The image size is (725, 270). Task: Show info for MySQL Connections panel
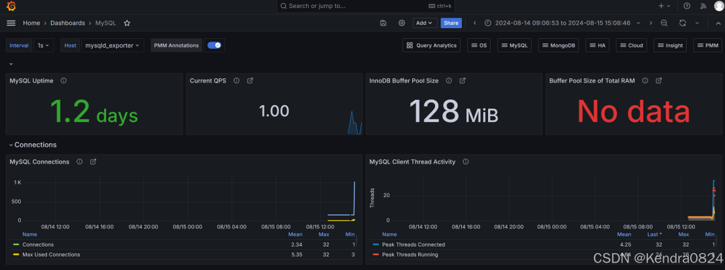pyautogui.click(x=79, y=161)
